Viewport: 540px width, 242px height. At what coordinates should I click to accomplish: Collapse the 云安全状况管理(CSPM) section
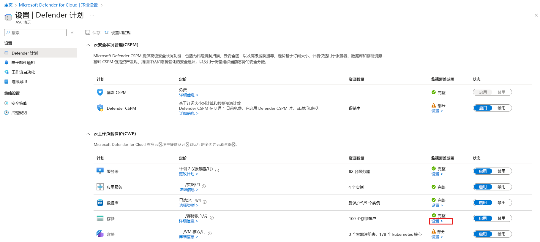pos(88,45)
